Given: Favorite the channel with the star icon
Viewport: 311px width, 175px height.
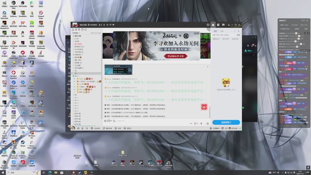Looking at the screenshot, I should 104,25.
